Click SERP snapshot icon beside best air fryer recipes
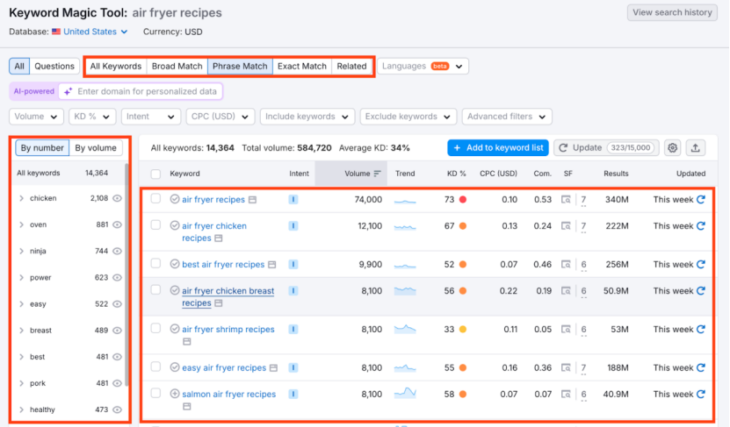The image size is (730, 427). 272,265
